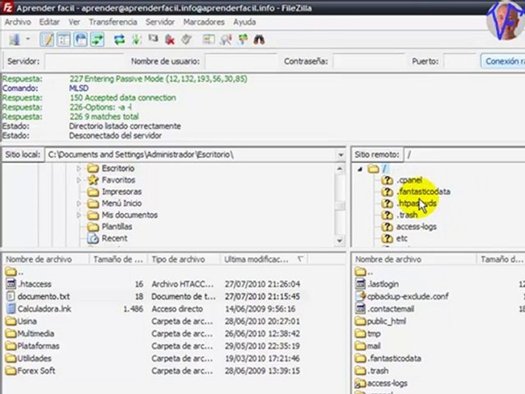This screenshot has width=525, height=394.
Task: Toggle processing of transfer queue
Action: 137,40
